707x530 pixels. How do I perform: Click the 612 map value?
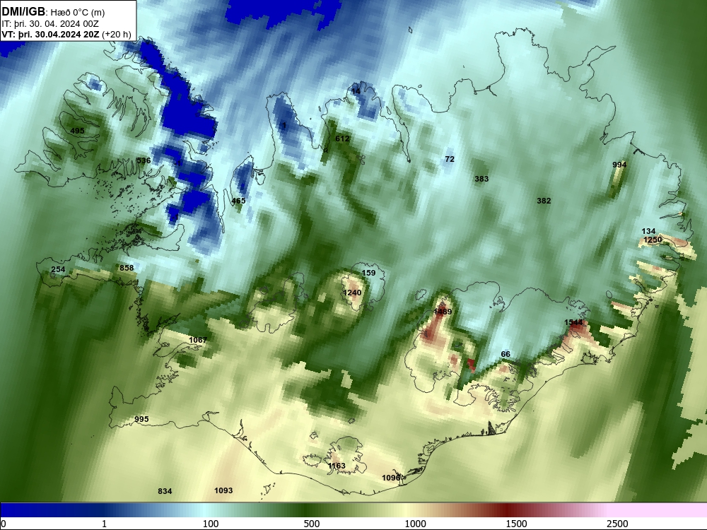(x=342, y=139)
